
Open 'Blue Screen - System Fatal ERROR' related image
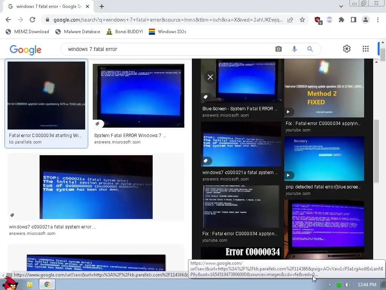click(242, 81)
